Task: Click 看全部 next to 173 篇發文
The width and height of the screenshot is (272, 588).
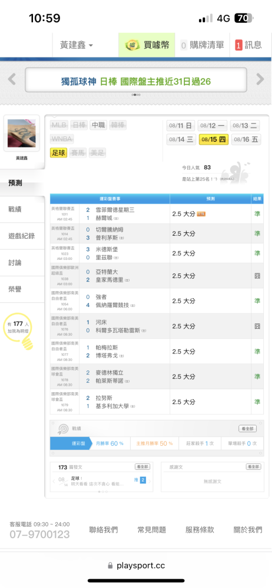Action: pos(144,467)
